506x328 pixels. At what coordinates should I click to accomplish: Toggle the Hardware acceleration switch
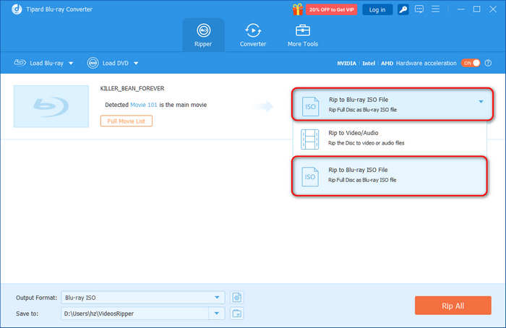(x=471, y=63)
